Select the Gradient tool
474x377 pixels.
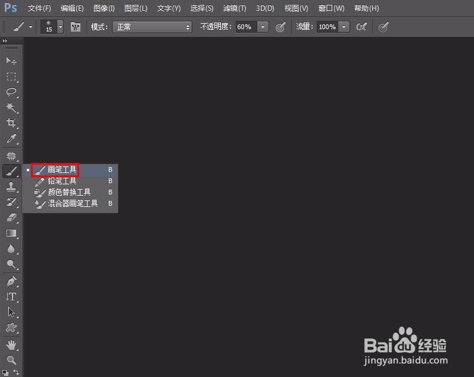[x=11, y=233]
